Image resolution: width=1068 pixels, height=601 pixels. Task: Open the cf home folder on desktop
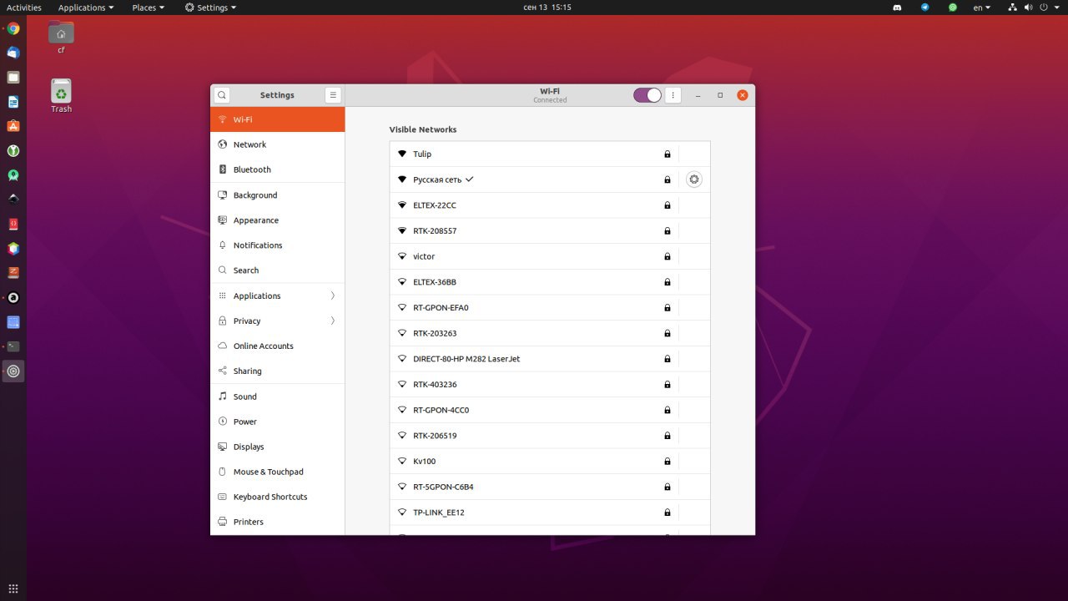pyautogui.click(x=61, y=38)
